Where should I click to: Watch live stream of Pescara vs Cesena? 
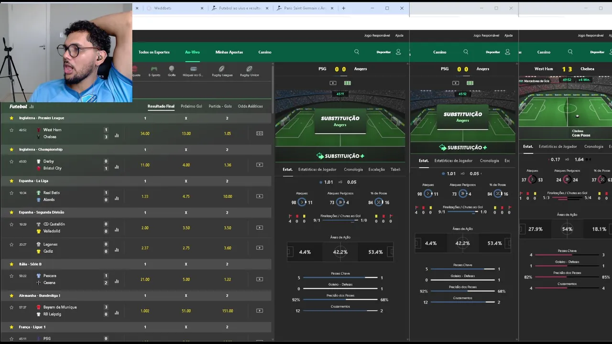260,279
